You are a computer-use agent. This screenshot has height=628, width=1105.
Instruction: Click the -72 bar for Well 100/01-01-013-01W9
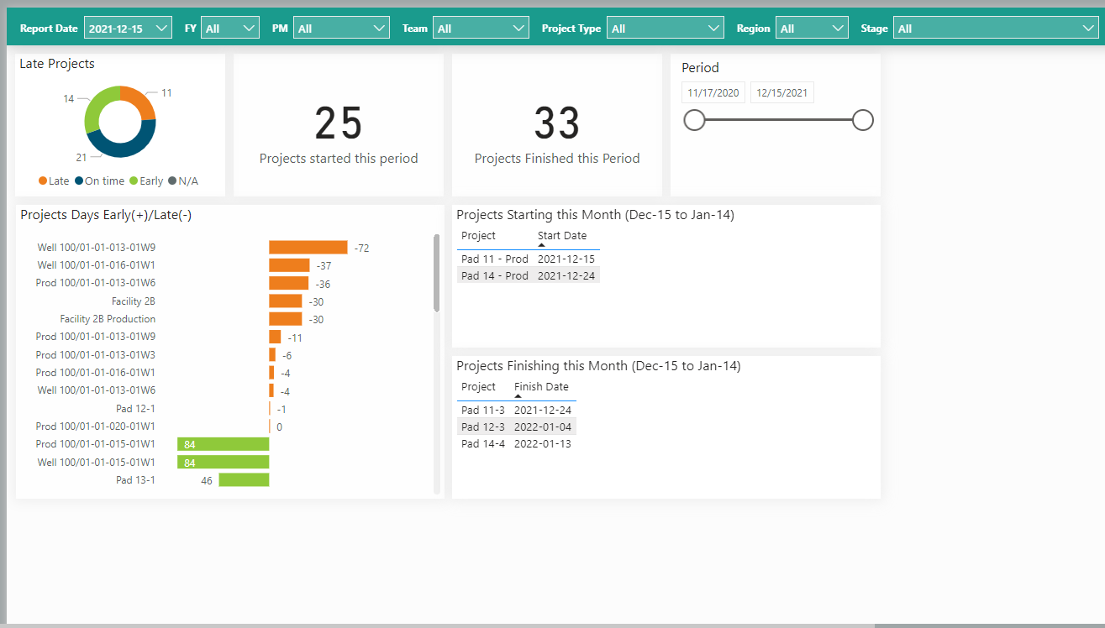[308, 248]
